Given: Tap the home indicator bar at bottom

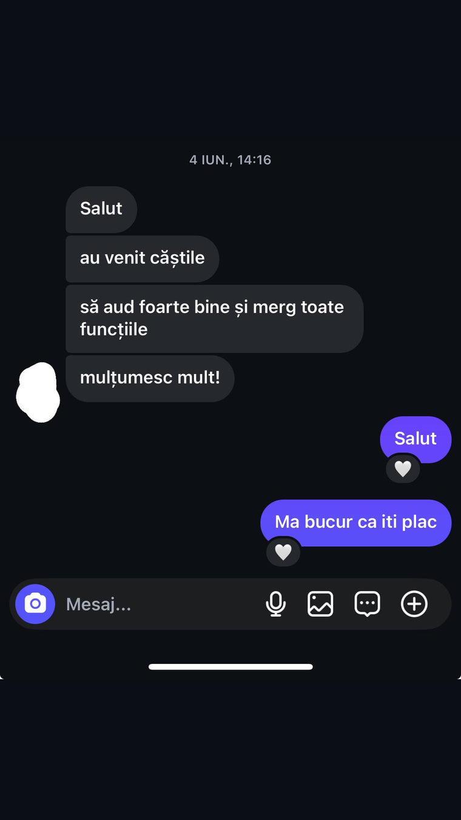Looking at the screenshot, I should 231,666.
